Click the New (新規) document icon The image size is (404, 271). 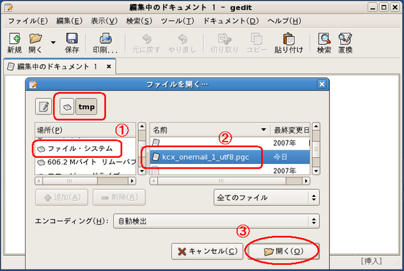(x=14, y=39)
